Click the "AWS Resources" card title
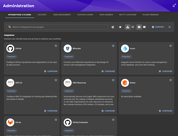The image size is (178, 136). (x=79, y=83)
